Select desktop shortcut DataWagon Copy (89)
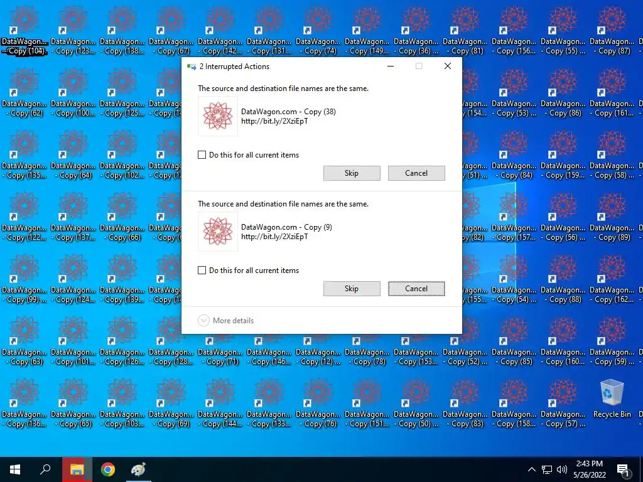Image resolution: width=643 pixels, height=482 pixels. [x=612, y=217]
